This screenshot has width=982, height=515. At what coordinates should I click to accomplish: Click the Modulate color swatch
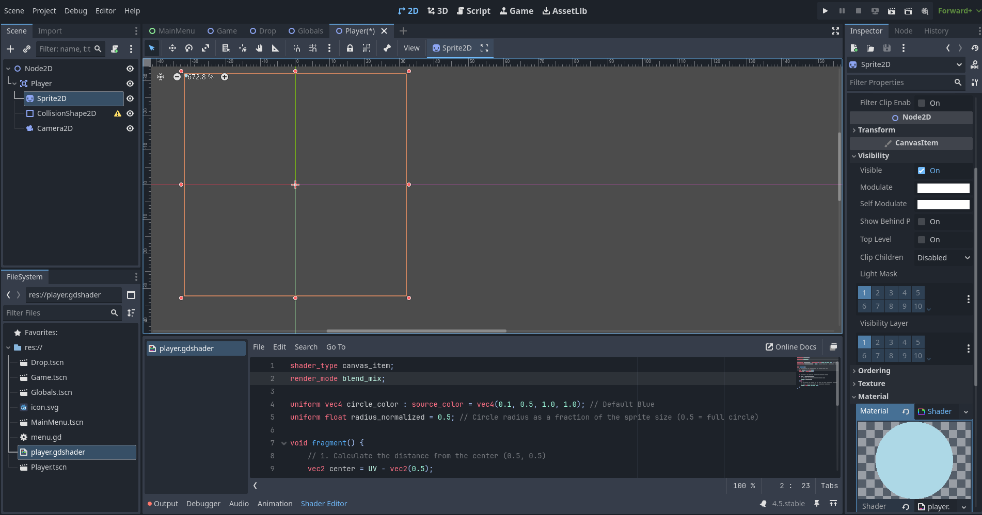tap(943, 188)
